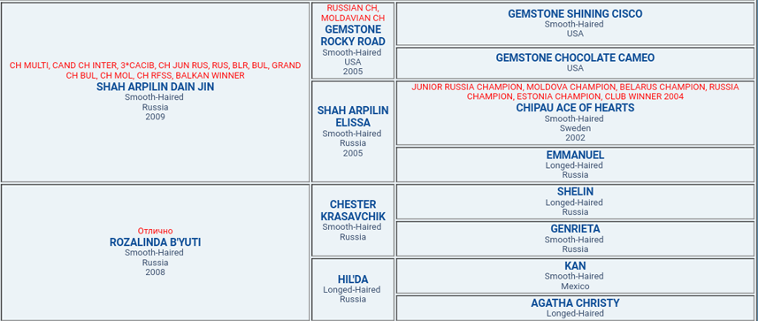This screenshot has height=321, width=758.
Task: Click GEMSTONE CHOCOLATE CAMEO name
Action: (x=575, y=58)
